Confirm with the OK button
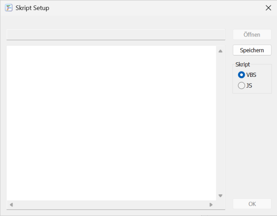The width and height of the screenshot is (277, 216). pyautogui.click(x=252, y=204)
